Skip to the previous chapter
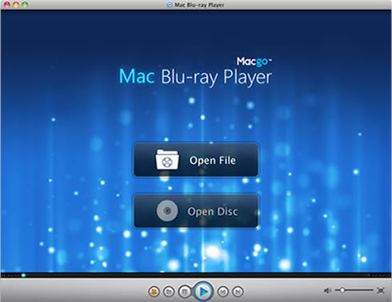The image size is (392, 302). (223, 292)
